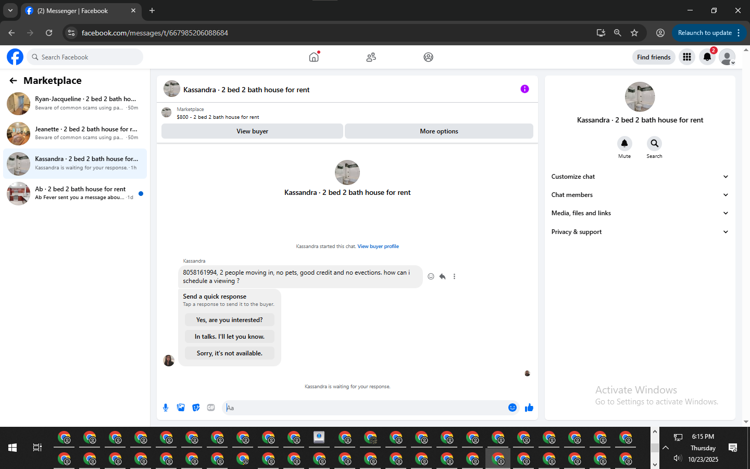Open the Ryan-Jacqueline conversation
This screenshot has width=750, height=469.
point(75,103)
